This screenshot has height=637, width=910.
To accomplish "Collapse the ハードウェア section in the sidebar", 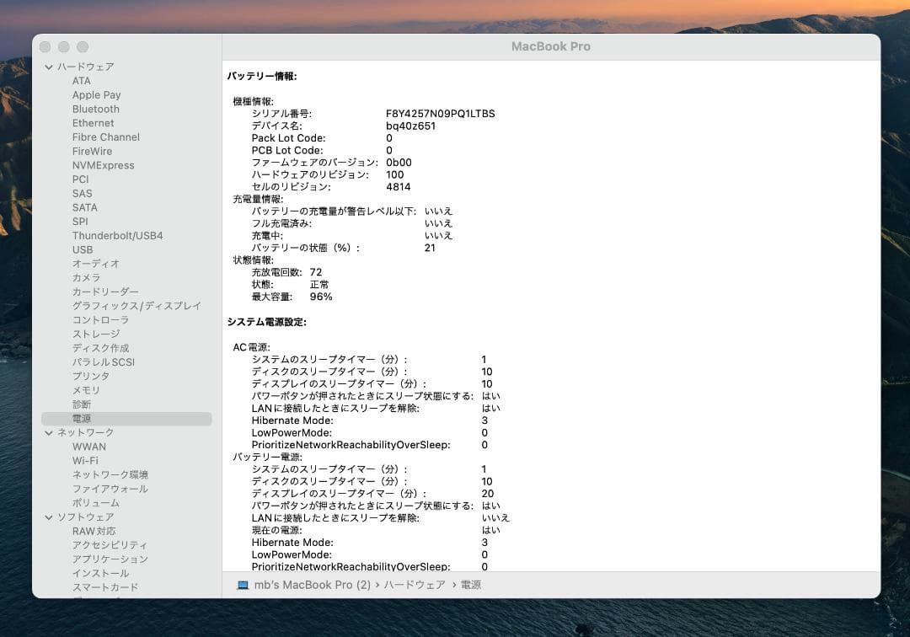I will pos(51,66).
